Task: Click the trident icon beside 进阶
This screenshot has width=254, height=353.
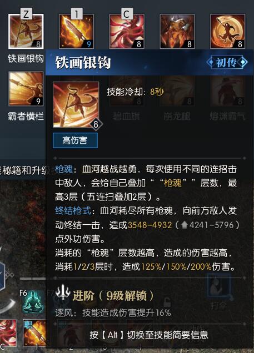Action: 63,292
